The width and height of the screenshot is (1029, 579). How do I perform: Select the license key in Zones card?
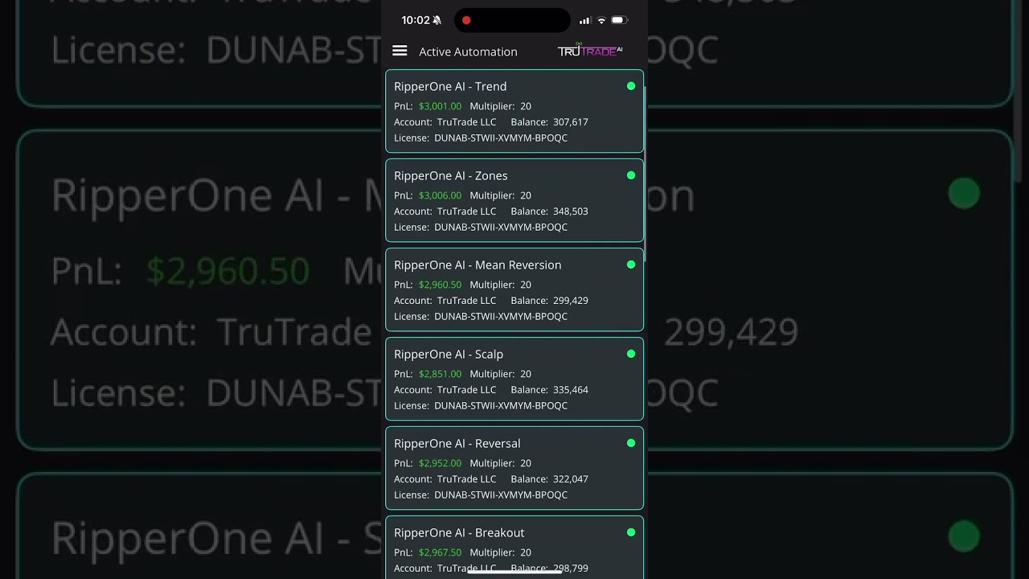(x=501, y=228)
